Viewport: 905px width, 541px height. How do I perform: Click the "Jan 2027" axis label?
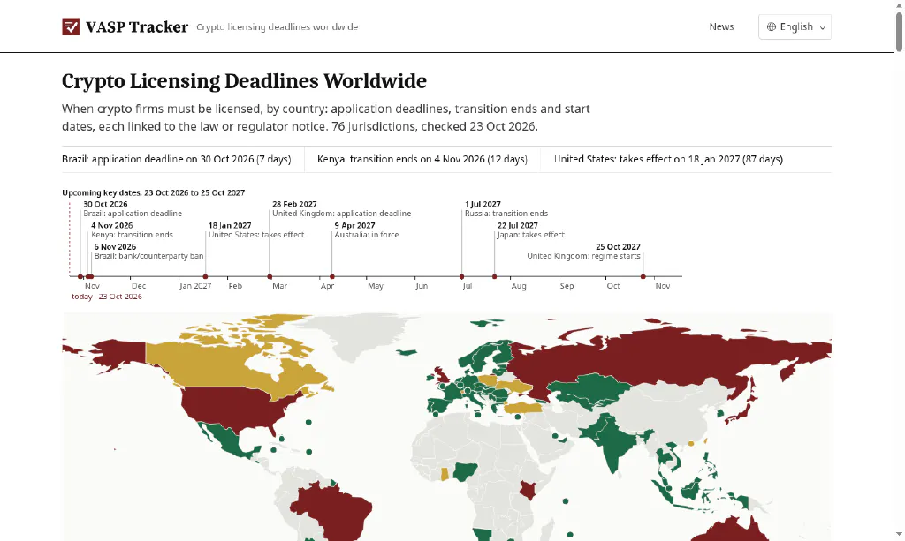pos(195,286)
